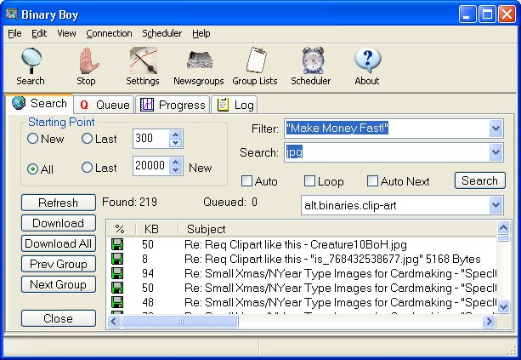Open the Connection menu
521x360 pixels.
tap(109, 33)
